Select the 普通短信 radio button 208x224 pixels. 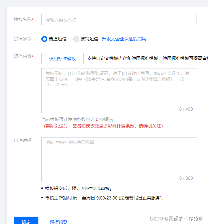tap(44, 39)
